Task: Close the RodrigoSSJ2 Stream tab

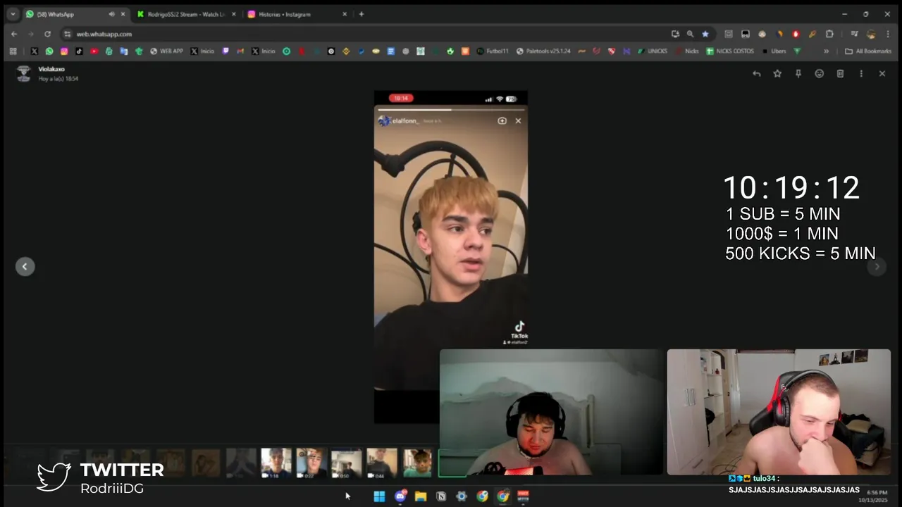Action: pyautogui.click(x=234, y=14)
